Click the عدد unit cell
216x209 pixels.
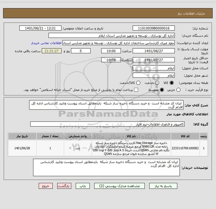click(78, 148)
